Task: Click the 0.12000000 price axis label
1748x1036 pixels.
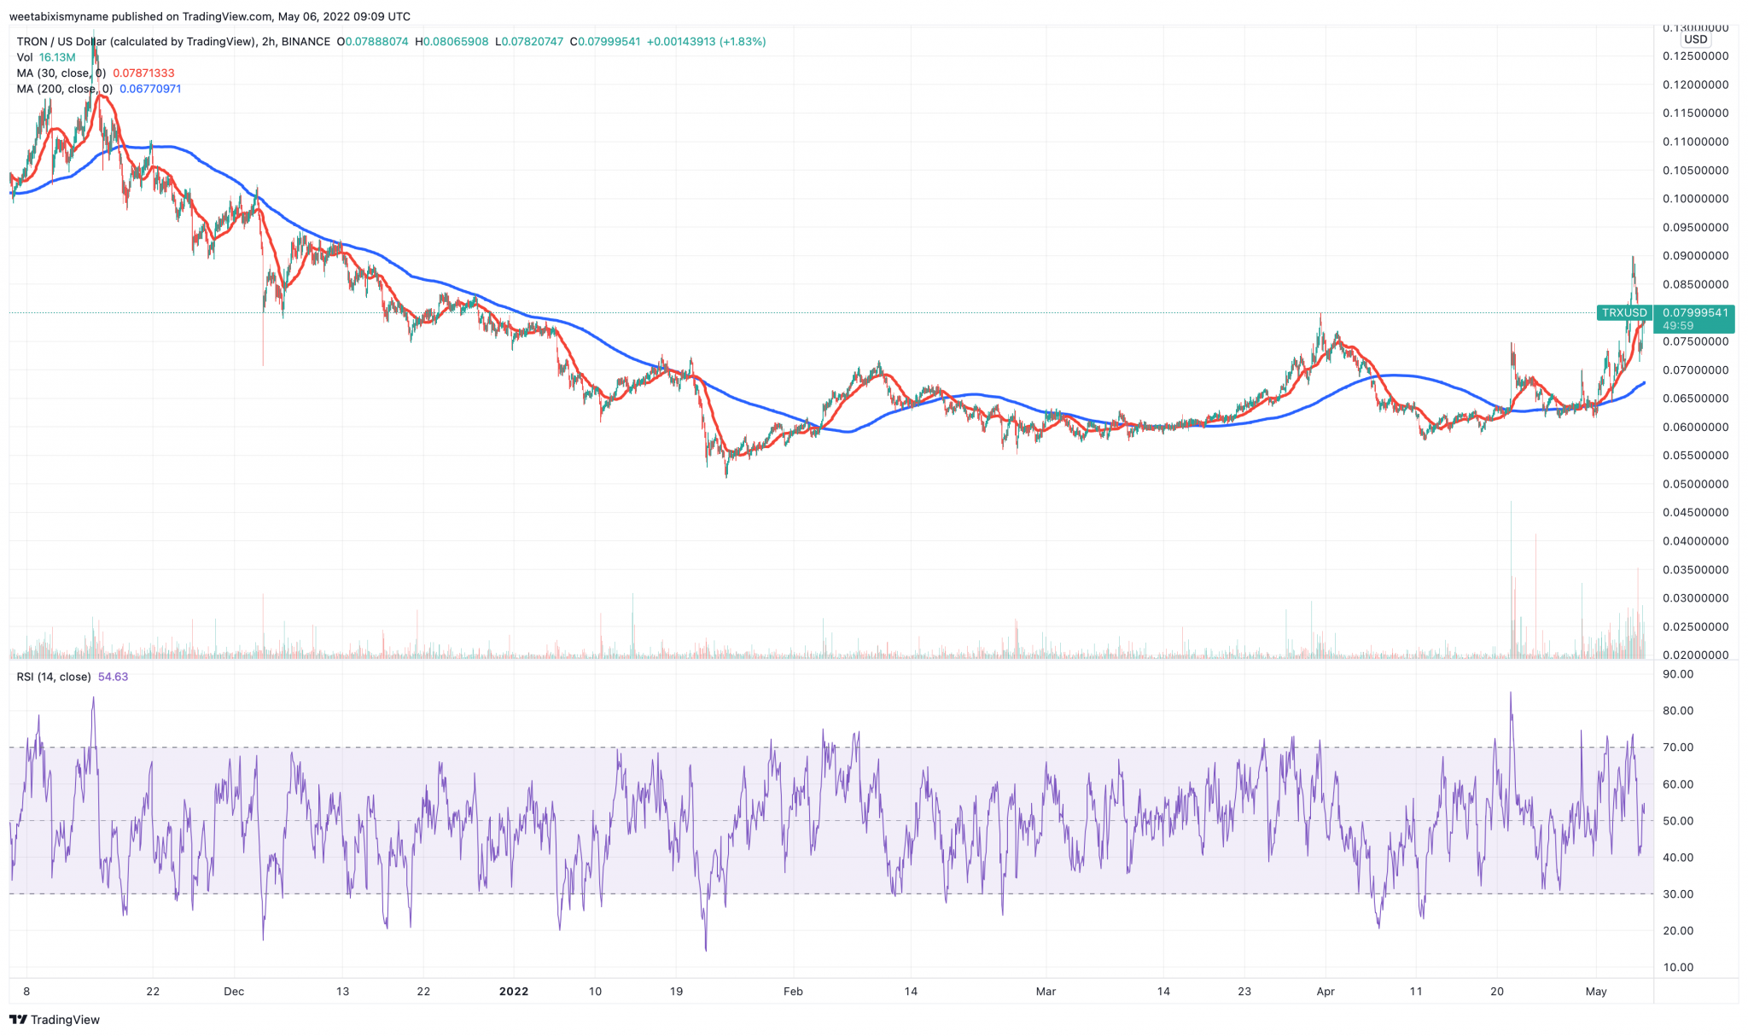Action: pyautogui.click(x=1695, y=84)
